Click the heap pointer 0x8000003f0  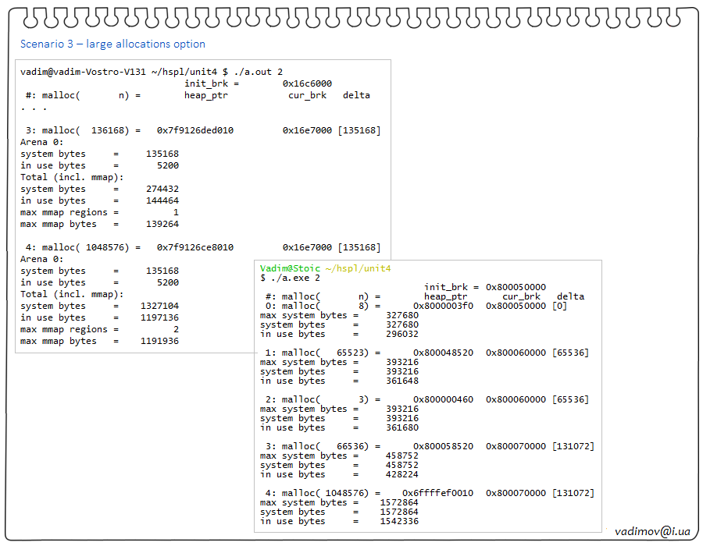[x=443, y=306]
